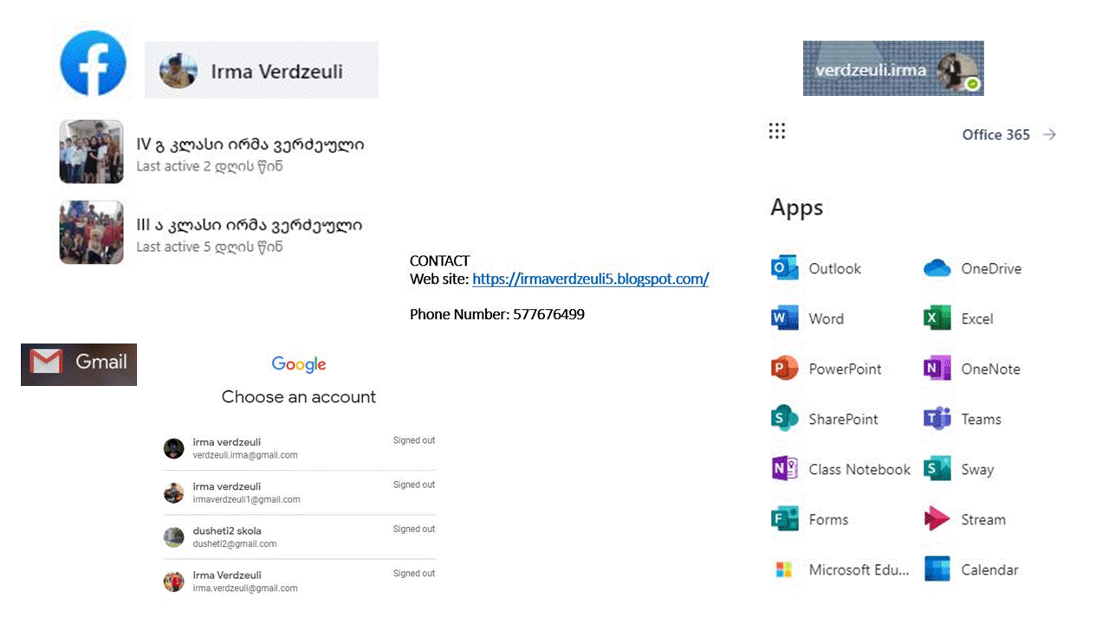1109x623 pixels.
Task: Open the PowerPoint icon
Action: (x=784, y=369)
